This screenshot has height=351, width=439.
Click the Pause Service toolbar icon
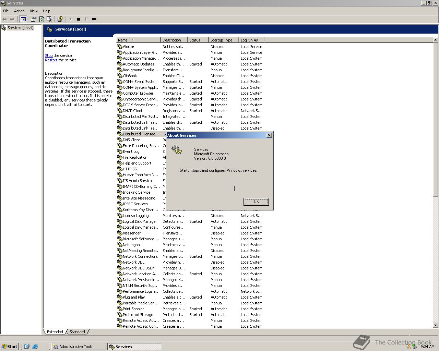point(86,19)
